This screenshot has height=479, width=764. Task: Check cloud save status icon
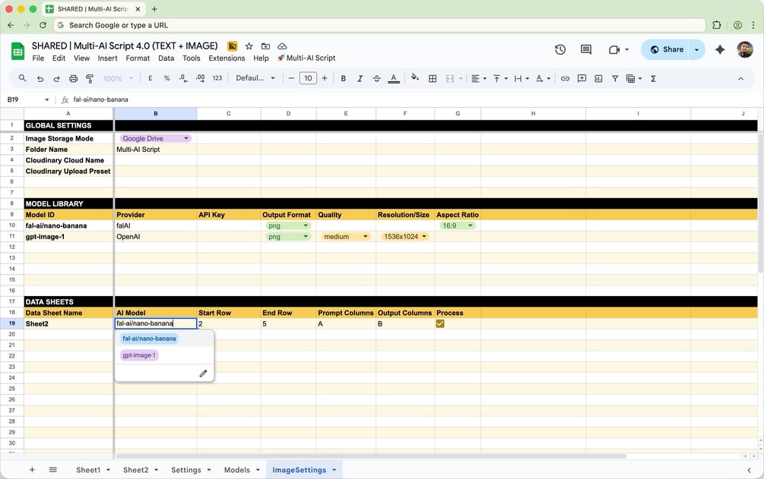282,46
